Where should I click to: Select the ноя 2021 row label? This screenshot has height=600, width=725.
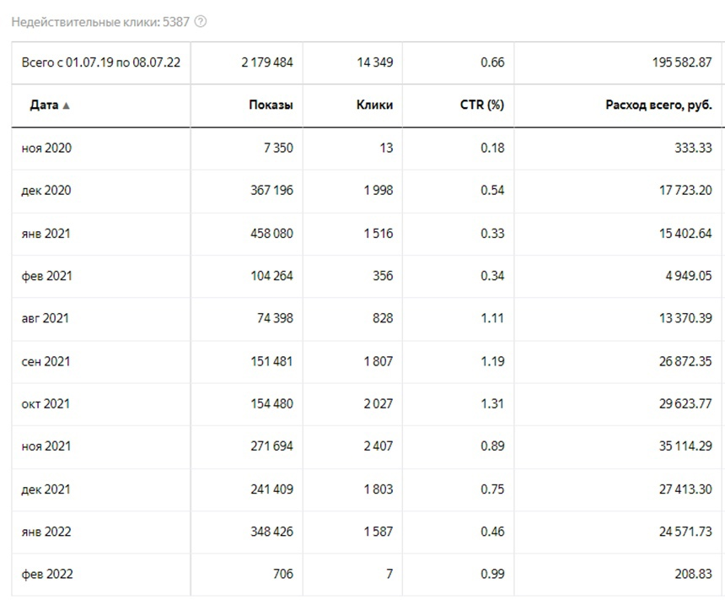[x=46, y=446]
